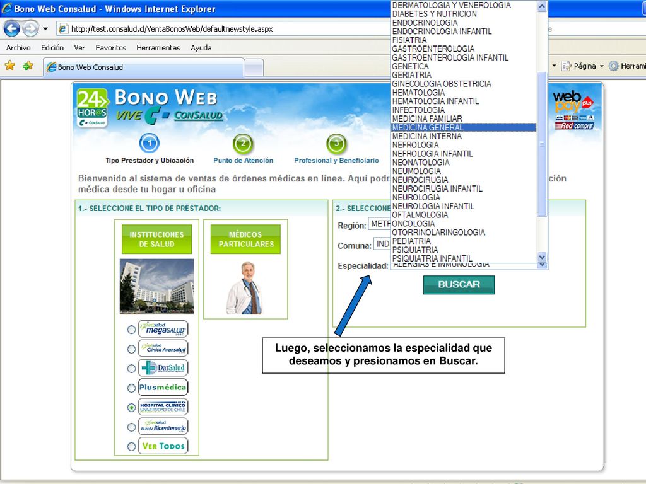
Task: Open a new blank browser tab
Action: (254, 67)
